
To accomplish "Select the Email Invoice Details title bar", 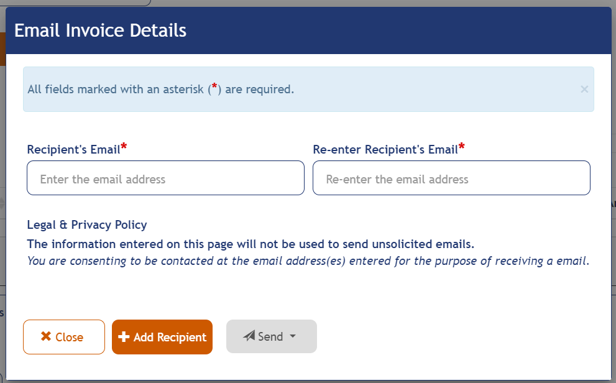I will (x=100, y=30).
